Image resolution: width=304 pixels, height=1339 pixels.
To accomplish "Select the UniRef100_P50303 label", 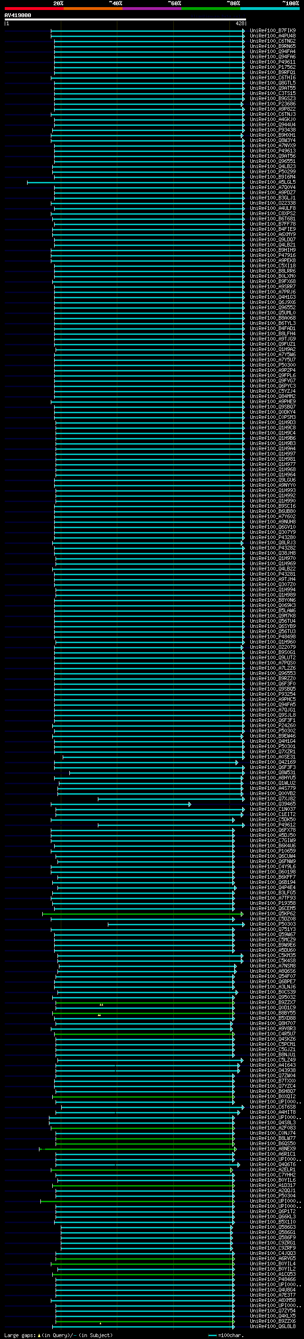I will (x=272, y=924).
